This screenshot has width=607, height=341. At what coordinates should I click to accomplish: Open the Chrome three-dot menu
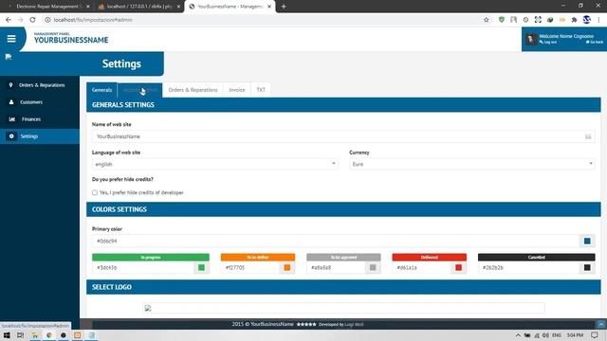598,20
